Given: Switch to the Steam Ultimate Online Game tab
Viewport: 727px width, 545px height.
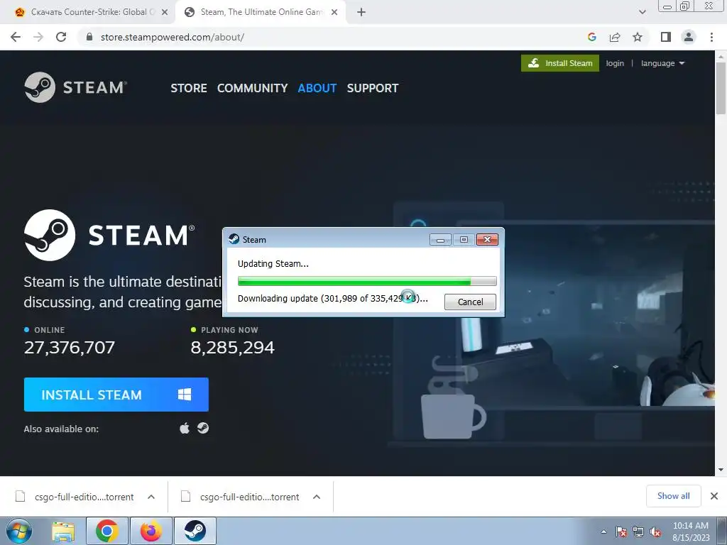Looking at the screenshot, I should (261, 12).
